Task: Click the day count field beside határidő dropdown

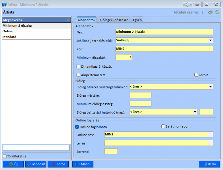Action: pyautogui.click(x=206, y=112)
